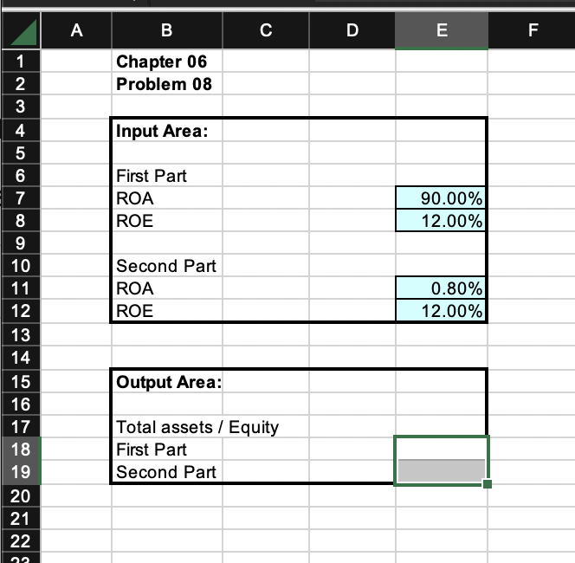Select row 7 header
The image size is (575, 563).
tap(21, 198)
